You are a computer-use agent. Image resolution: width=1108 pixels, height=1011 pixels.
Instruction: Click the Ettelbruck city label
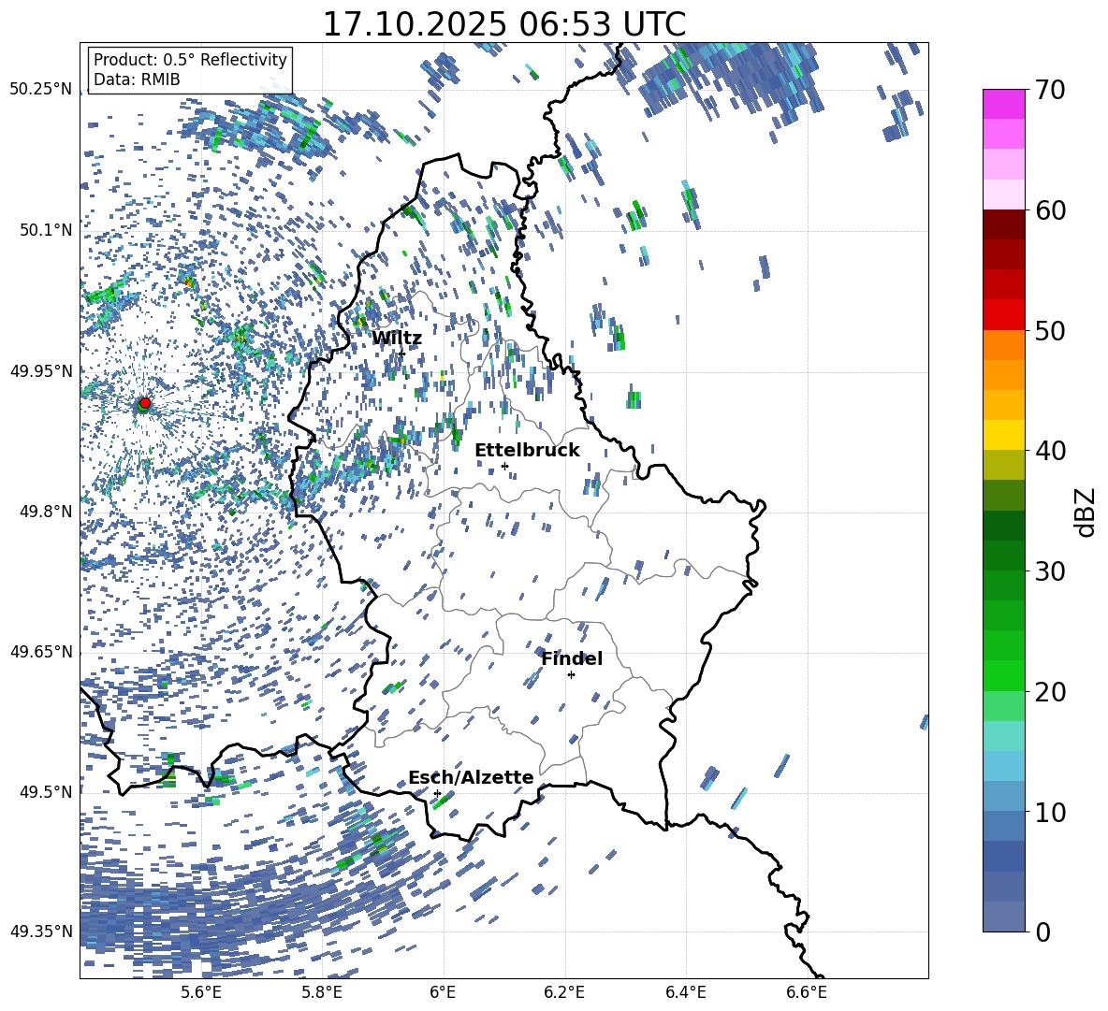(527, 451)
